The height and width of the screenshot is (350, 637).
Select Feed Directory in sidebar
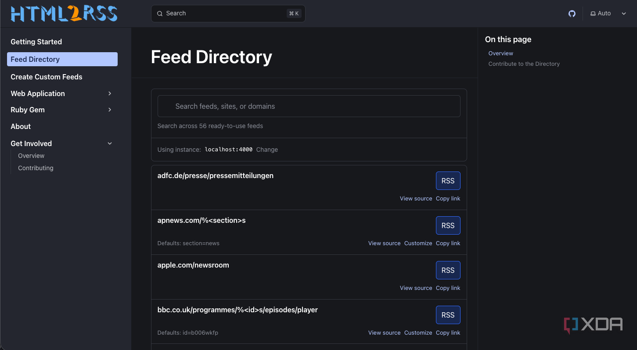point(62,59)
